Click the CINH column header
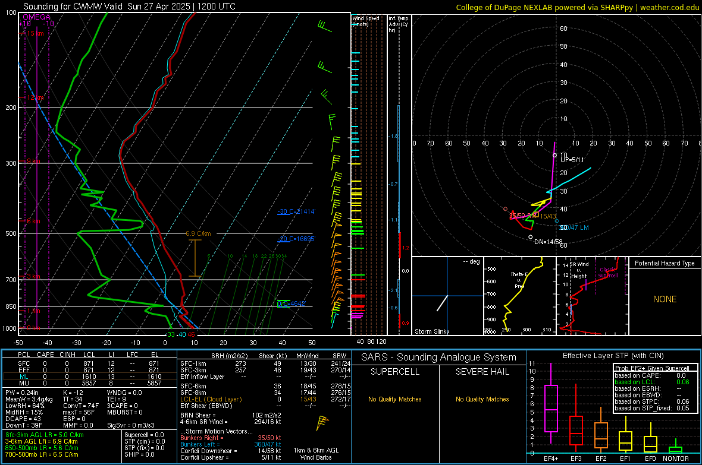The image size is (702, 465). click(68, 355)
